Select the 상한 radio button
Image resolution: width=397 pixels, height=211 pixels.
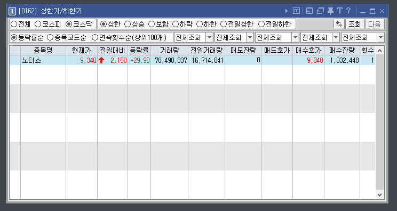click(104, 25)
